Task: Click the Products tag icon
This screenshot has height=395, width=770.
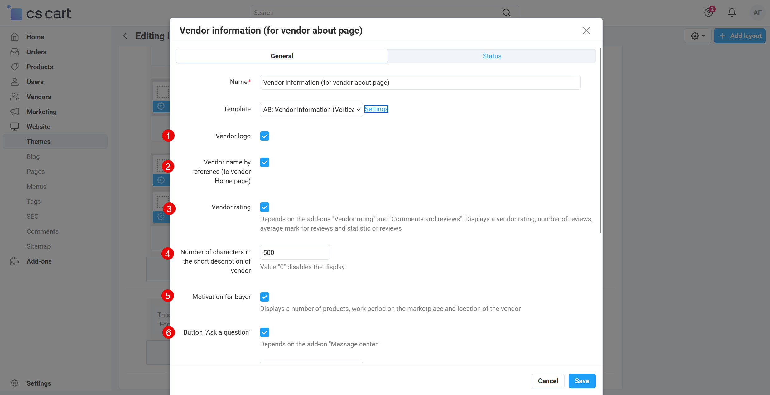Action: [15, 67]
